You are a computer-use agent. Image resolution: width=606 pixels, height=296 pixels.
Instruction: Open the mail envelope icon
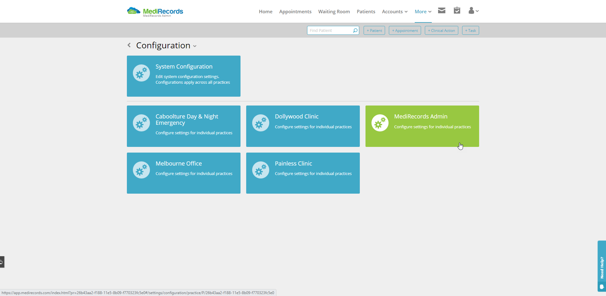442,11
